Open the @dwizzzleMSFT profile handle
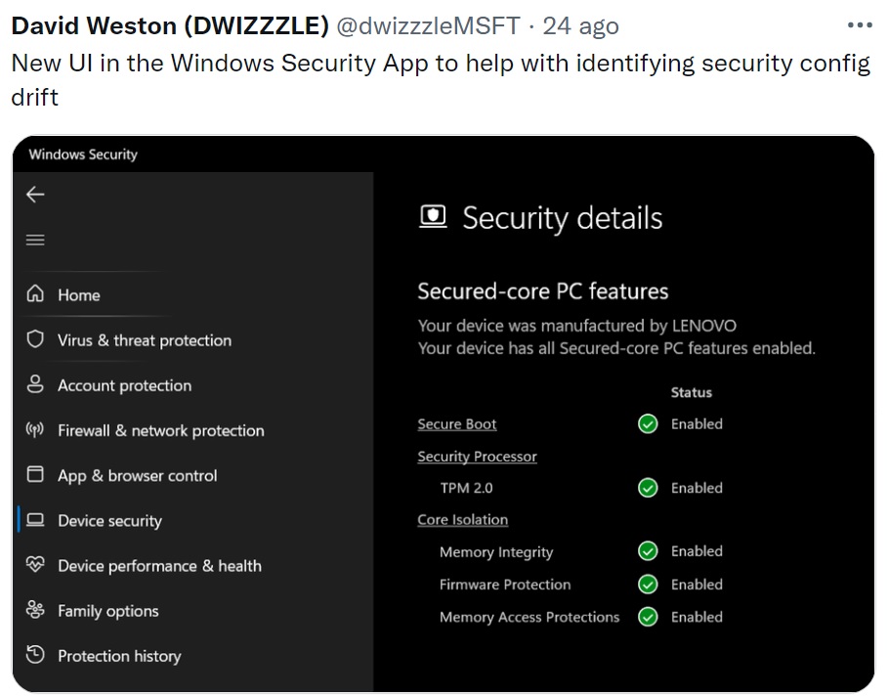Image resolution: width=889 pixels, height=700 pixels. point(428,26)
